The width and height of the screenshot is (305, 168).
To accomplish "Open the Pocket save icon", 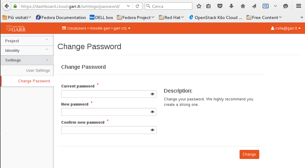I will (x=220, y=6).
